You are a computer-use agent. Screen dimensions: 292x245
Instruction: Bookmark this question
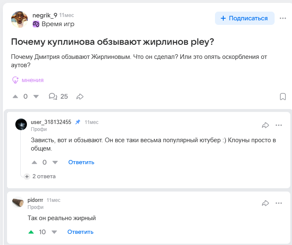[x=283, y=97]
